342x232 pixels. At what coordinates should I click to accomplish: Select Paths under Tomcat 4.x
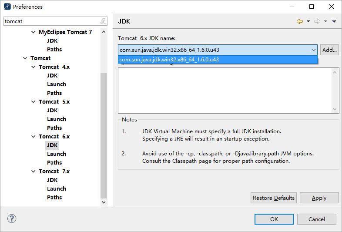(54, 93)
